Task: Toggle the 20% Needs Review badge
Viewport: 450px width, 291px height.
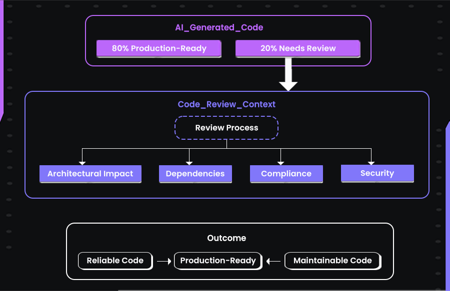Action: (297, 48)
